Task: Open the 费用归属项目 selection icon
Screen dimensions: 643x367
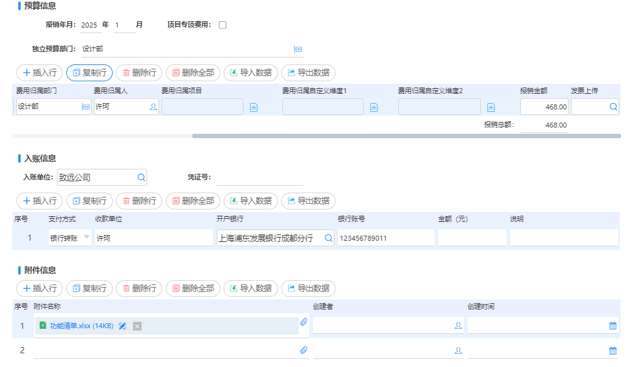Action: [254, 108]
